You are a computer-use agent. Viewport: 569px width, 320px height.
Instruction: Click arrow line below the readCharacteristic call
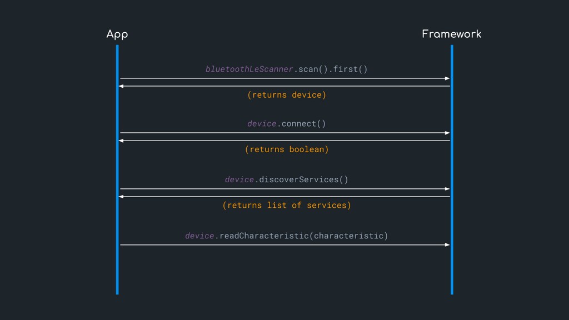point(284,244)
